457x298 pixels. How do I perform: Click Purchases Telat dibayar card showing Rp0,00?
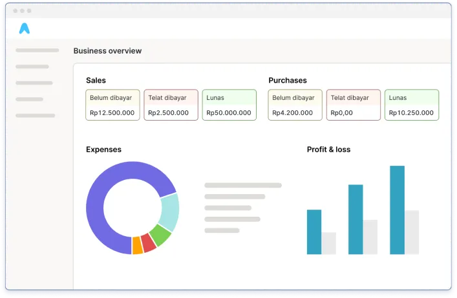pyautogui.click(x=353, y=105)
